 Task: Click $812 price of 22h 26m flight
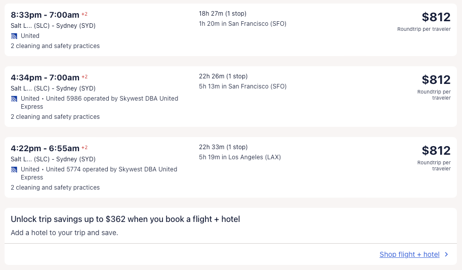(436, 80)
